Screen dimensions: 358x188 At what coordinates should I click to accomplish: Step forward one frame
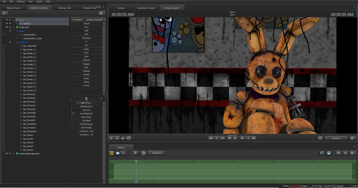click(x=242, y=138)
